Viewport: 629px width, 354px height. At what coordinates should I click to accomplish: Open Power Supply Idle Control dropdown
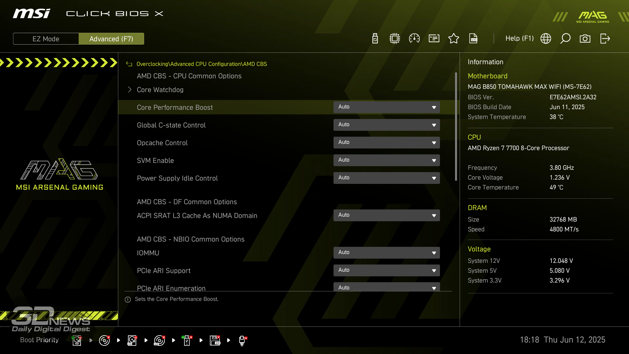coord(387,178)
